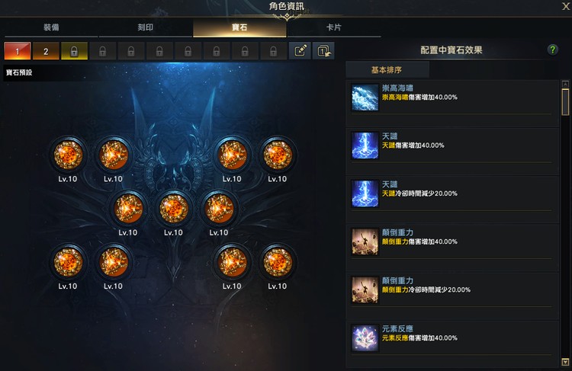Click the 顛倒重力 damage skill icon
Screen dimensions: 572x371
(365, 241)
